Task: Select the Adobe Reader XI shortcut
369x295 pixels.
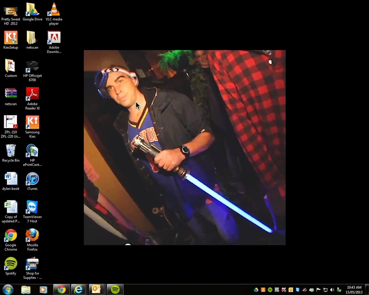Action: pyautogui.click(x=32, y=98)
